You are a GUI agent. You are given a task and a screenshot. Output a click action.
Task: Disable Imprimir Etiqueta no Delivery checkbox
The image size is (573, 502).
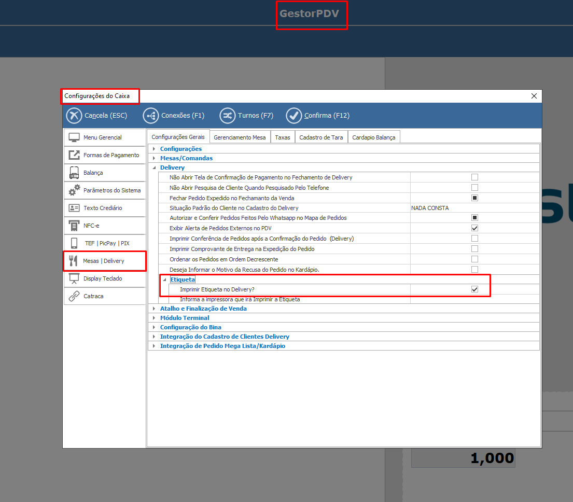474,289
